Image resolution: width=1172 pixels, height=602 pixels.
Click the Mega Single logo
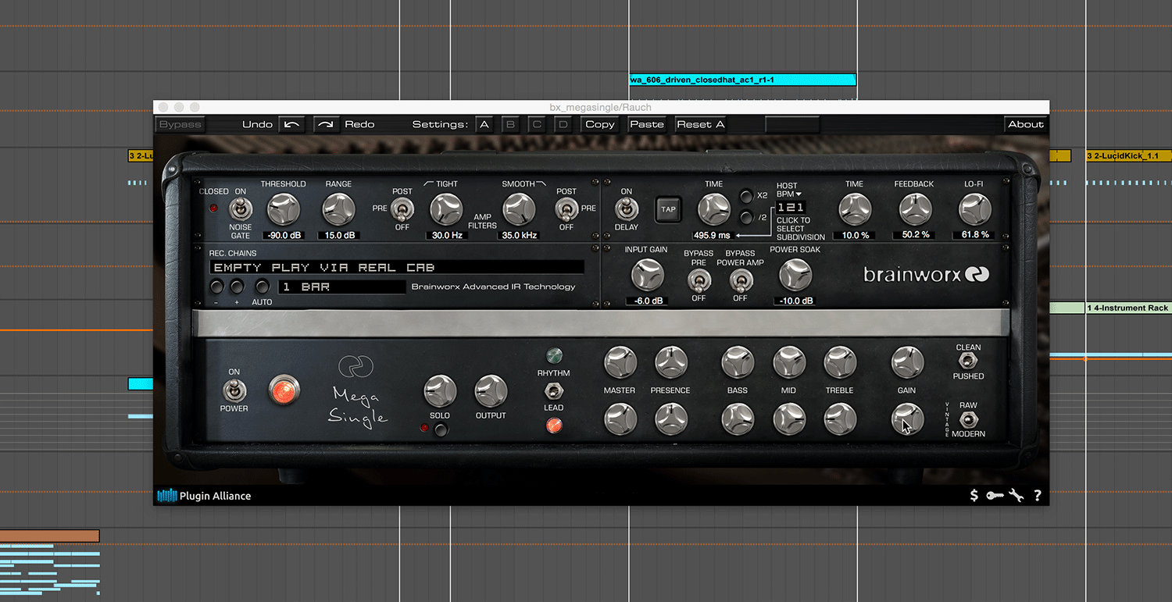358,392
